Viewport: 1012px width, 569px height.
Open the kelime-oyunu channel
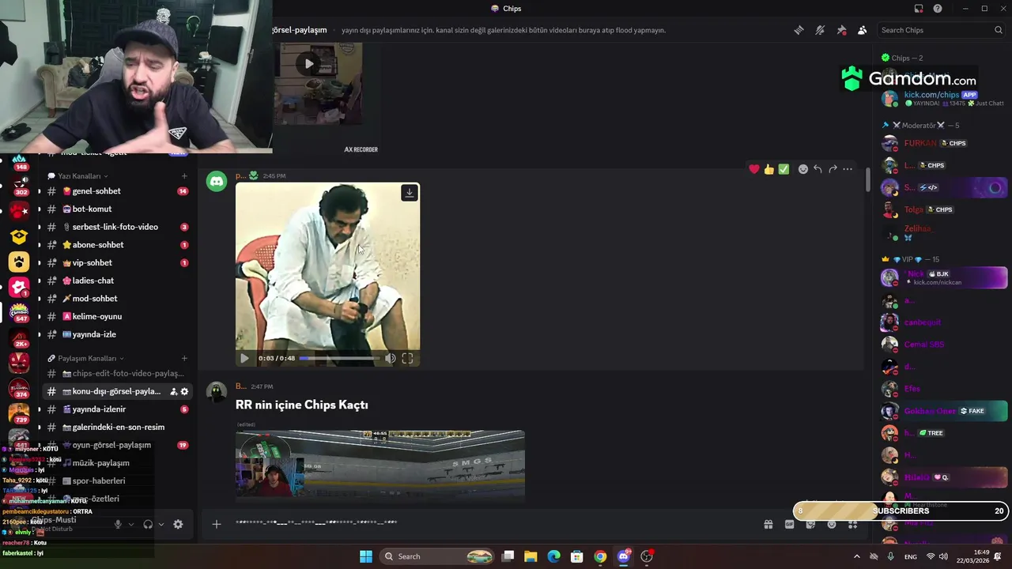point(117,316)
